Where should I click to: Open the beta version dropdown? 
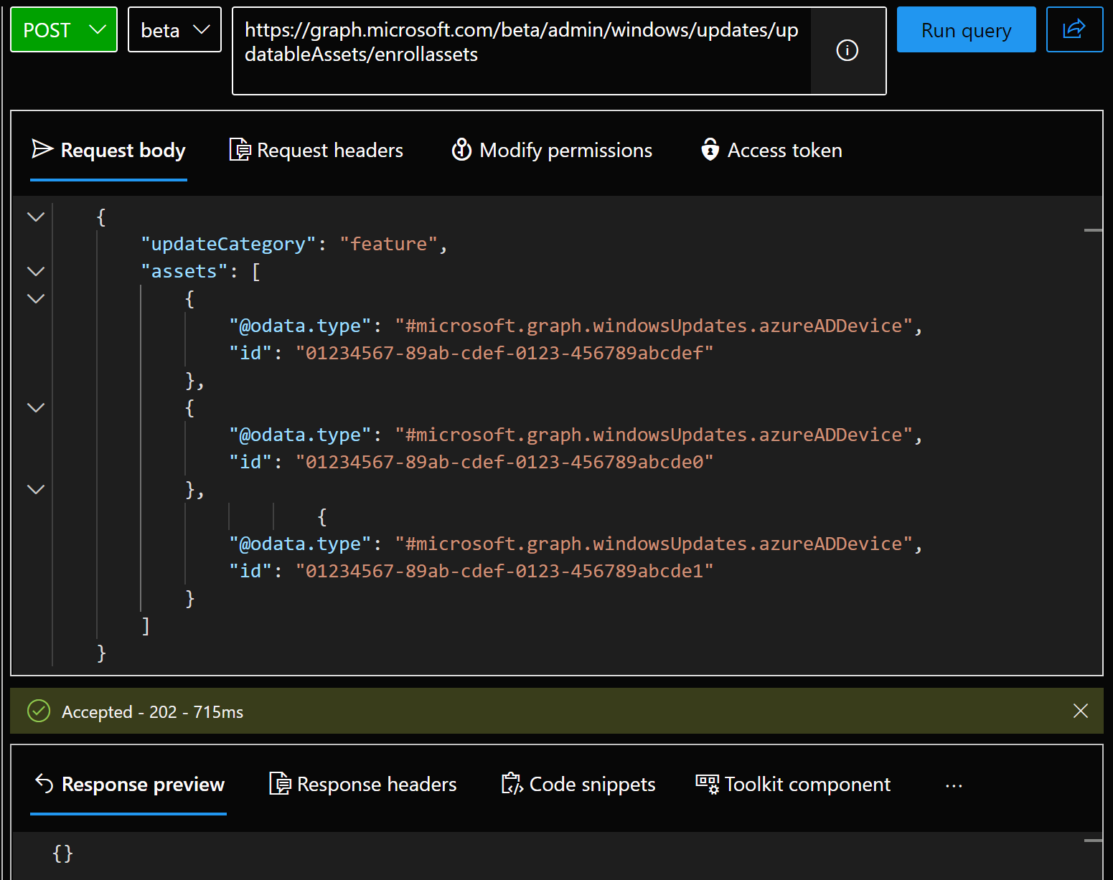174,29
